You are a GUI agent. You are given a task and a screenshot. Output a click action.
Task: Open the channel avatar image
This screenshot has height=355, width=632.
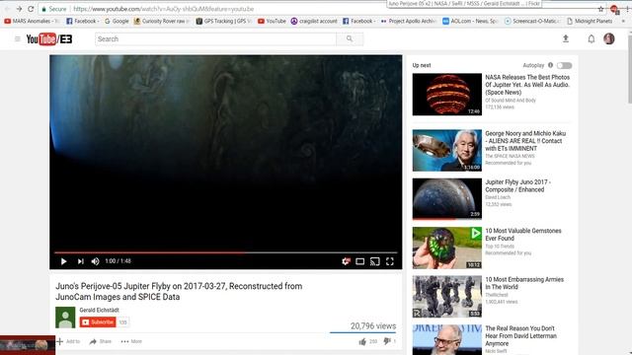pyautogui.click(x=65, y=318)
